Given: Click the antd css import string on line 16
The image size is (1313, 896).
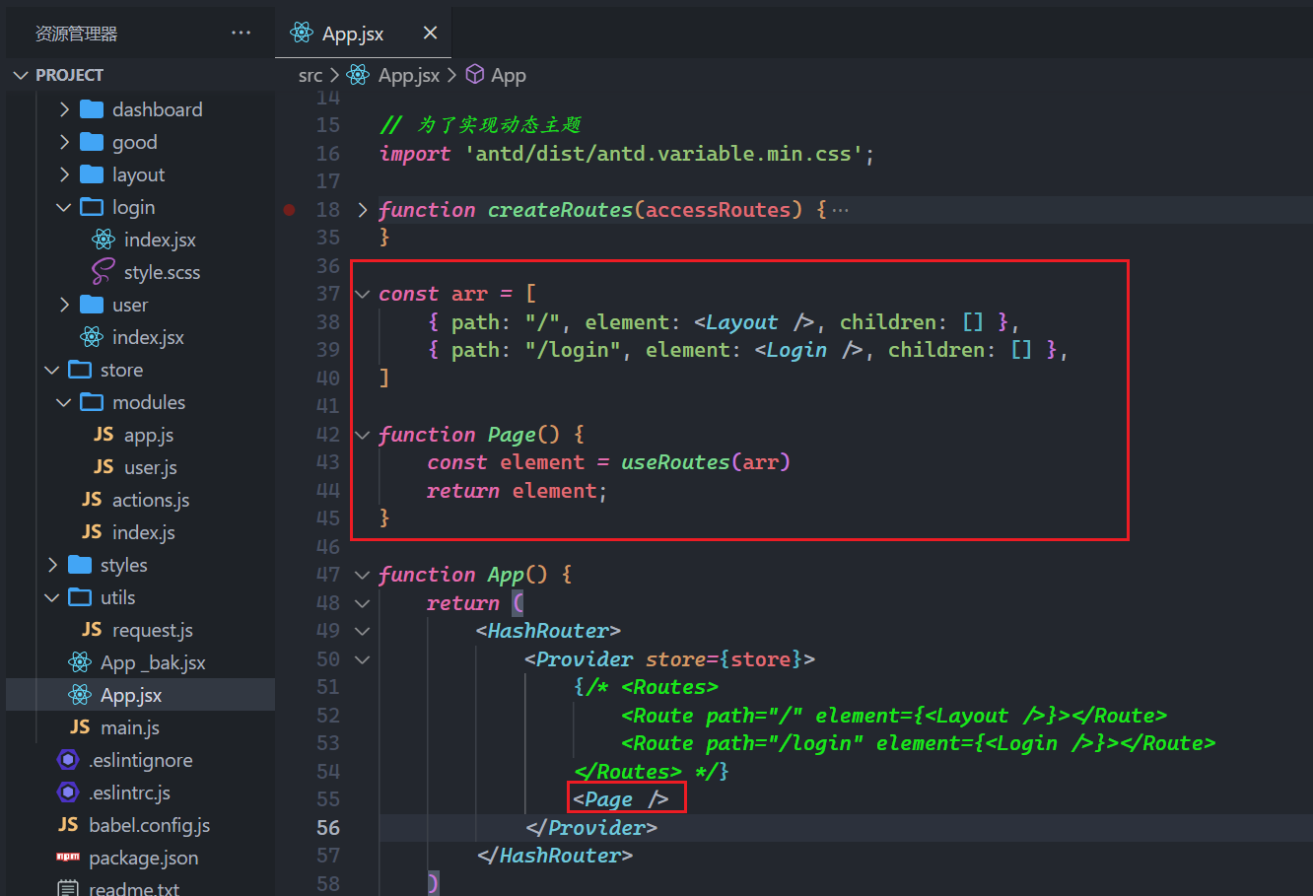Looking at the screenshot, I should pos(664,154).
